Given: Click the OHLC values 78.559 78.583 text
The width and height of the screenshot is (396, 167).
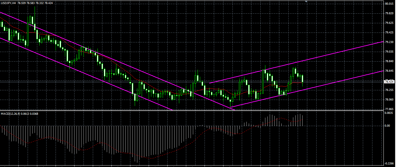Looking at the screenshot, I should click(26, 3).
